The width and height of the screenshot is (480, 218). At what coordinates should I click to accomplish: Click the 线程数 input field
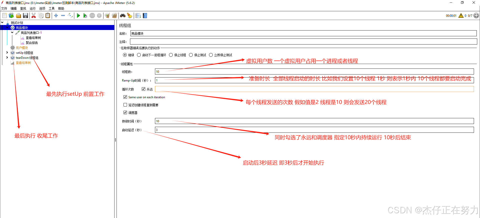click(314, 71)
